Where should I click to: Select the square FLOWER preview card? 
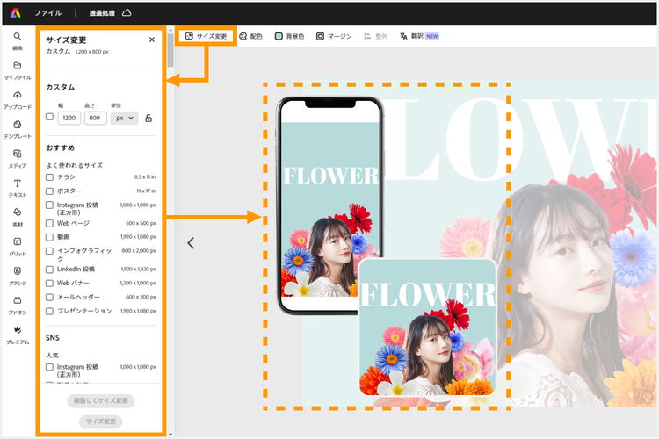pos(427,327)
